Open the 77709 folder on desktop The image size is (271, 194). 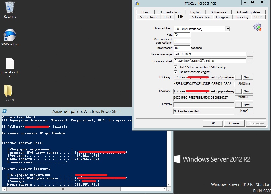10,91
